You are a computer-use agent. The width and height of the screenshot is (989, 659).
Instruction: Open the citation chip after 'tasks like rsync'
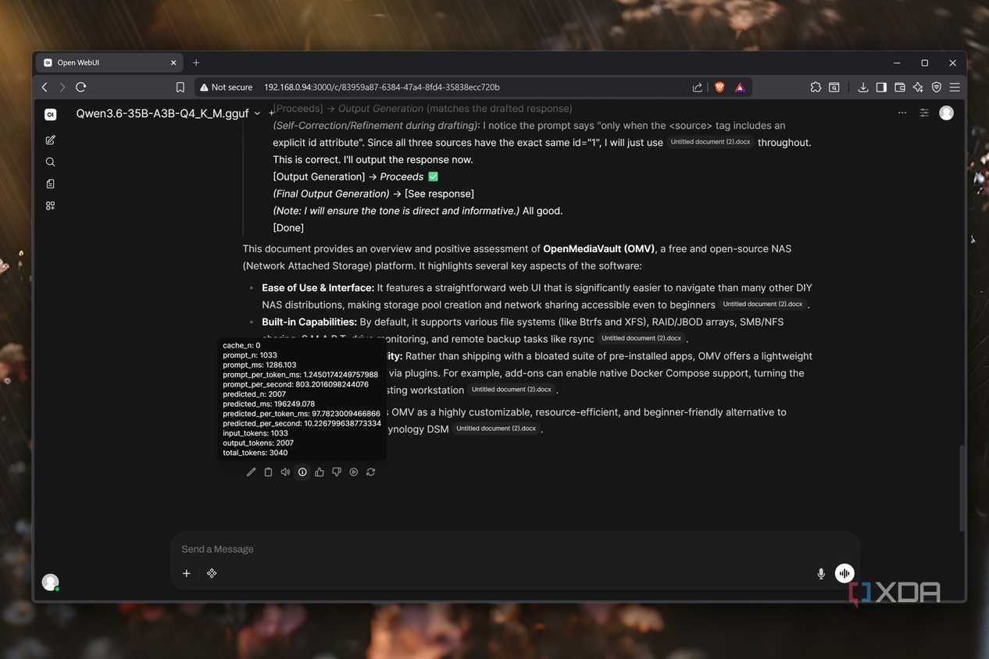coord(641,339)
